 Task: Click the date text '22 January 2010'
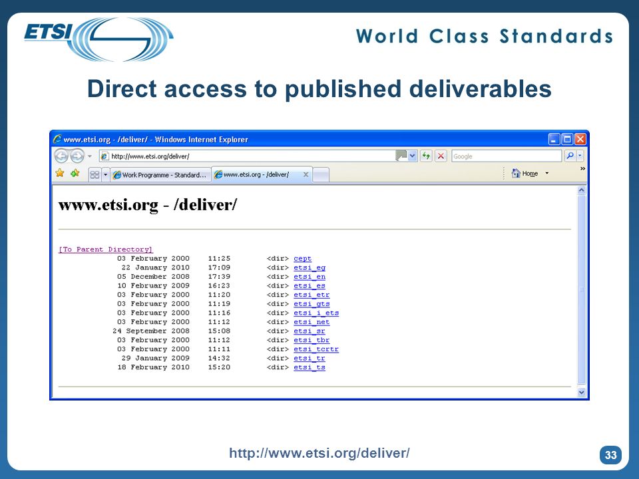coord(155,267)
